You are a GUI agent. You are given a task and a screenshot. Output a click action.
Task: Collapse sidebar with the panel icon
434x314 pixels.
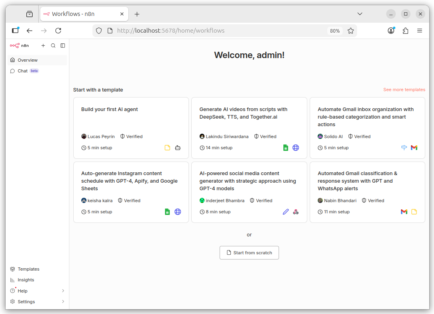63,46
